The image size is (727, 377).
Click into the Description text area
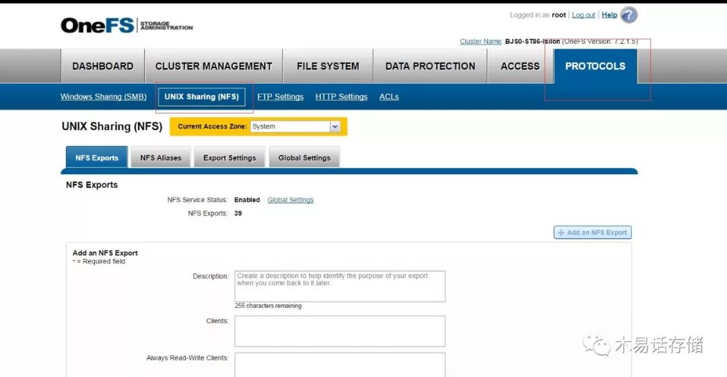tap(340, 287)
